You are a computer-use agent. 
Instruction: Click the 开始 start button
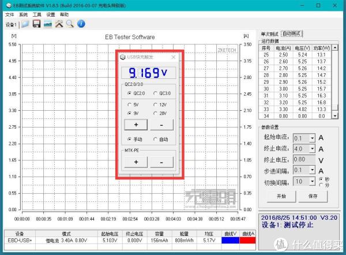point(281,196)
